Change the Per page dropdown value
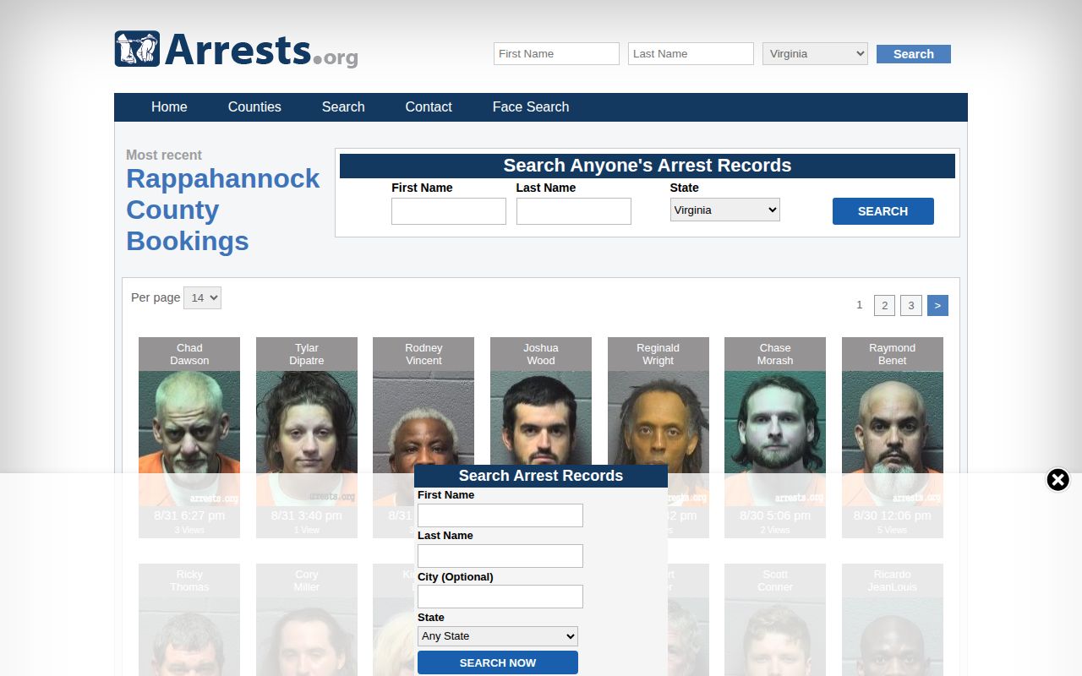Viewport: 1082px width, 676px height. (202, 297)
